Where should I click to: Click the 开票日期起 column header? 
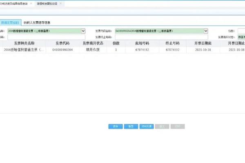(x=203, y=43)
